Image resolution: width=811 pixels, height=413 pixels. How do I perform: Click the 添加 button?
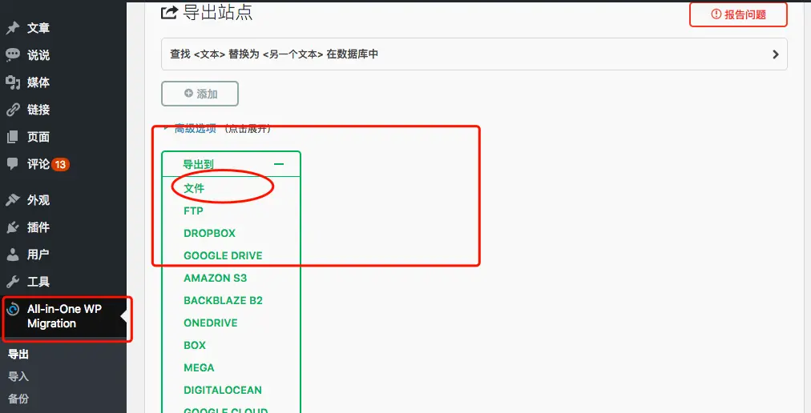pos(200,94)
